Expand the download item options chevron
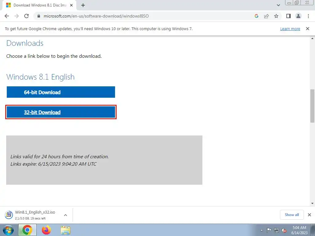 pos(66,215)
